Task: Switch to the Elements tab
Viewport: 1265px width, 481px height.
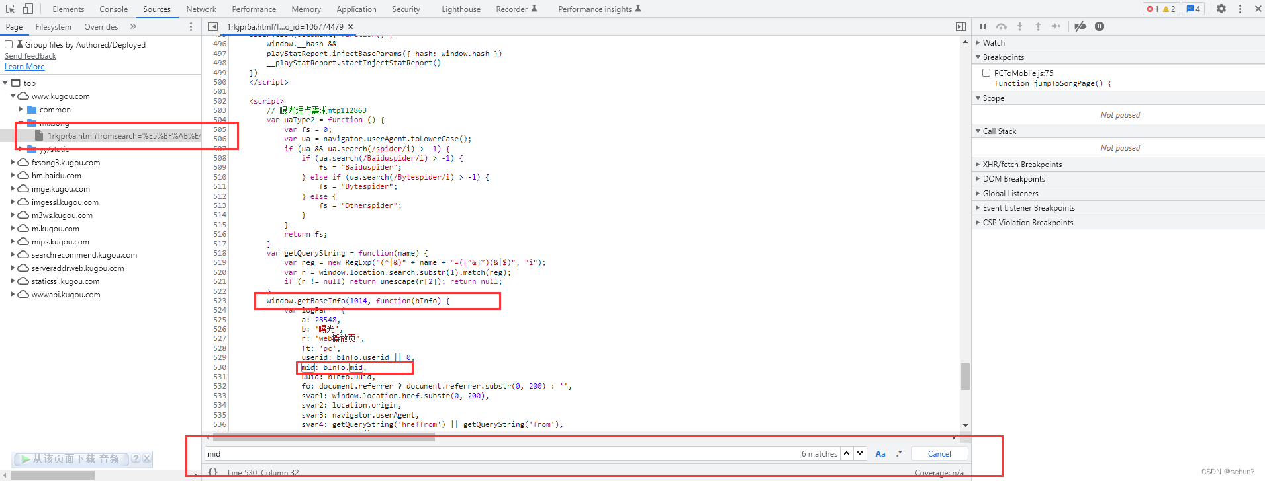Action: [x=68, y=9]
